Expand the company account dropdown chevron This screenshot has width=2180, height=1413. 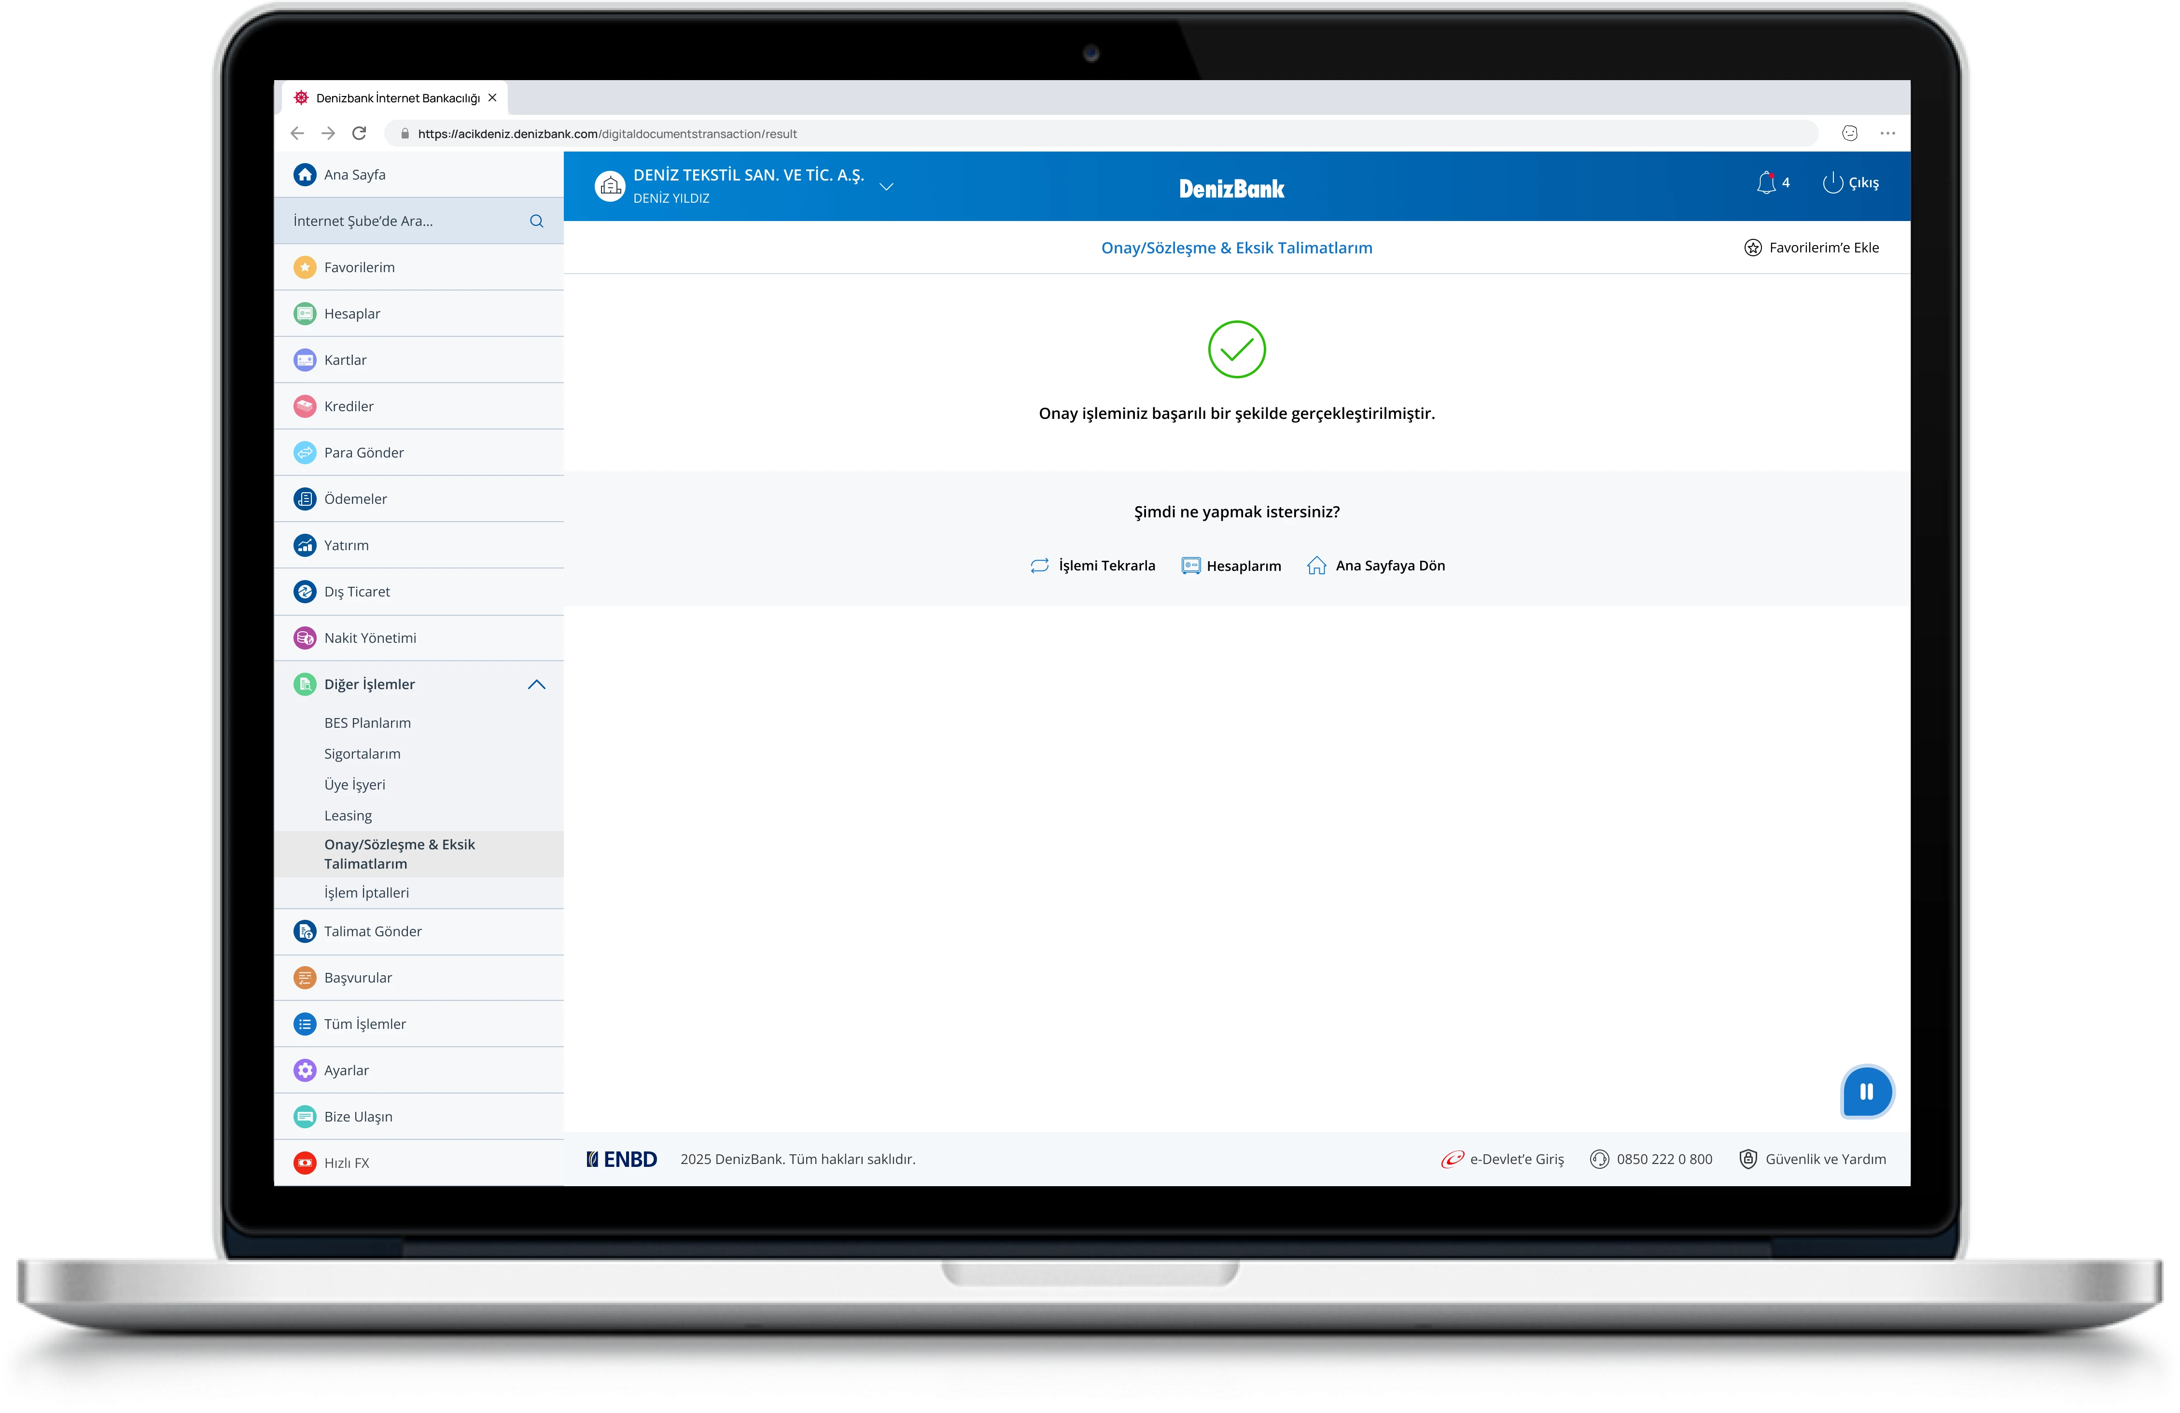pos(887,187)
